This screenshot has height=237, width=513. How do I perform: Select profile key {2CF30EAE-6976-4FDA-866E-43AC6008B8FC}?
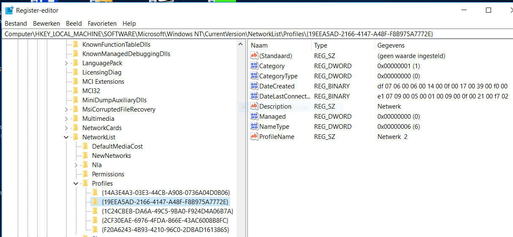(x=165, y=221)
